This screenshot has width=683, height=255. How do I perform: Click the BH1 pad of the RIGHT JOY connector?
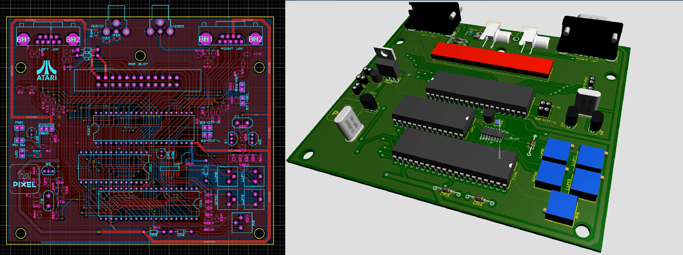[x=205, y=38]
